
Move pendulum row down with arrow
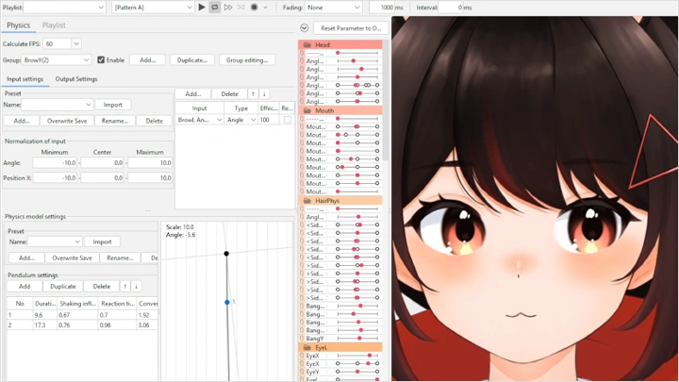coord(136,287)
